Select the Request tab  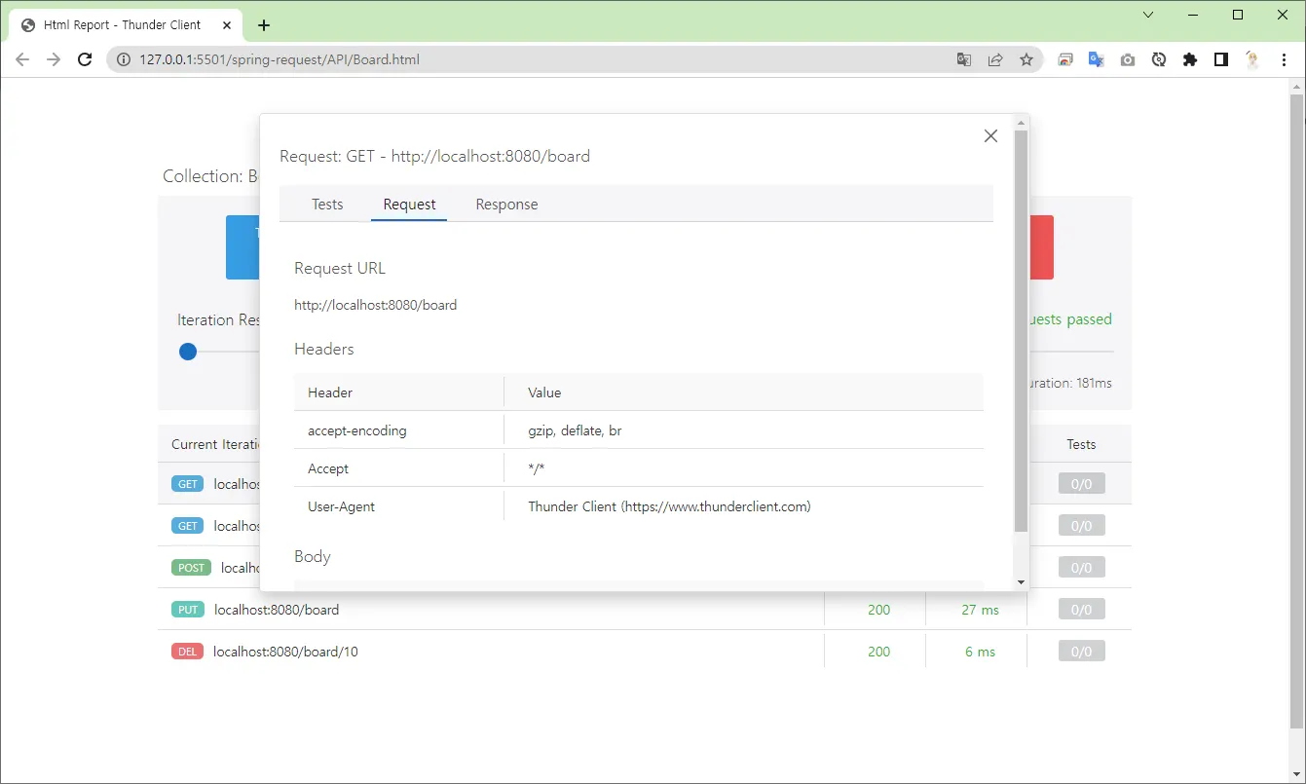click(x=409, y=205)
